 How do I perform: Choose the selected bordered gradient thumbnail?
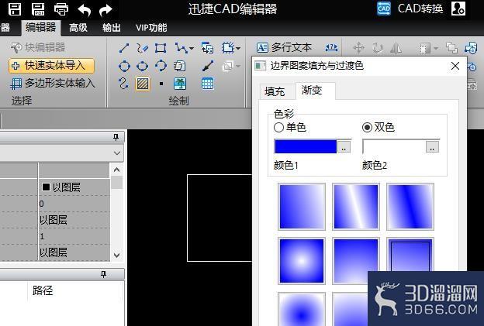410,255
